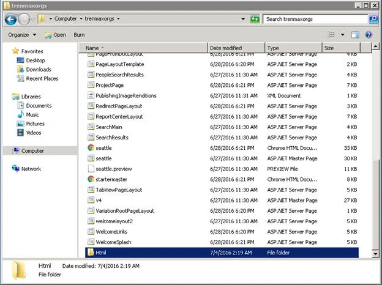Click the Burn toolbar button

click(79, 35)
